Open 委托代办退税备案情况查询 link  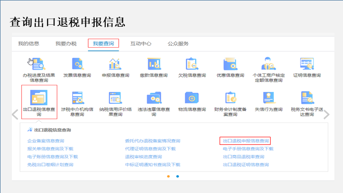click(x=153, y=141)
